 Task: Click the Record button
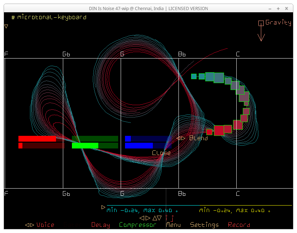(239, 225)
